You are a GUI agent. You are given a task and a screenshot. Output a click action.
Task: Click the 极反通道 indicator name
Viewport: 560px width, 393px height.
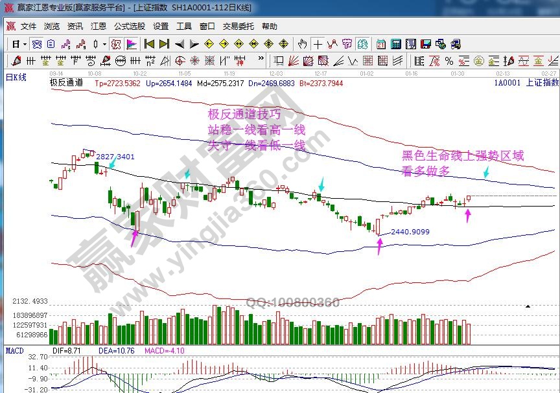(66, 83)
